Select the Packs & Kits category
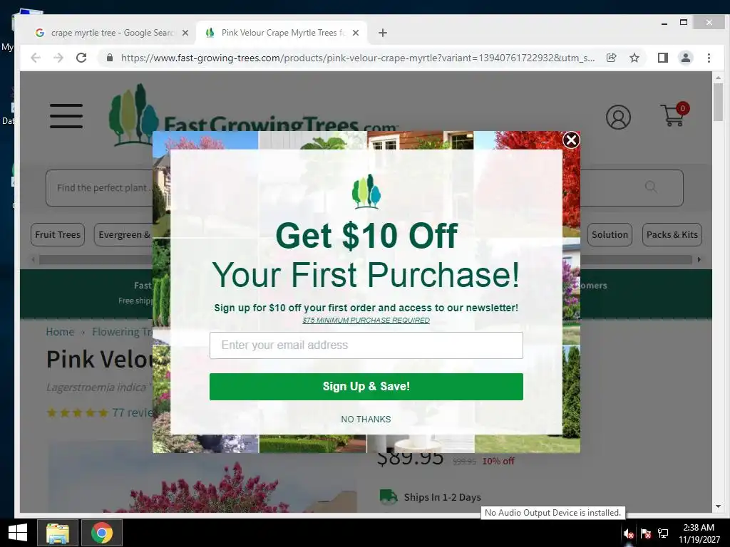Screen dimensions: 730x547 click(672, 234)
